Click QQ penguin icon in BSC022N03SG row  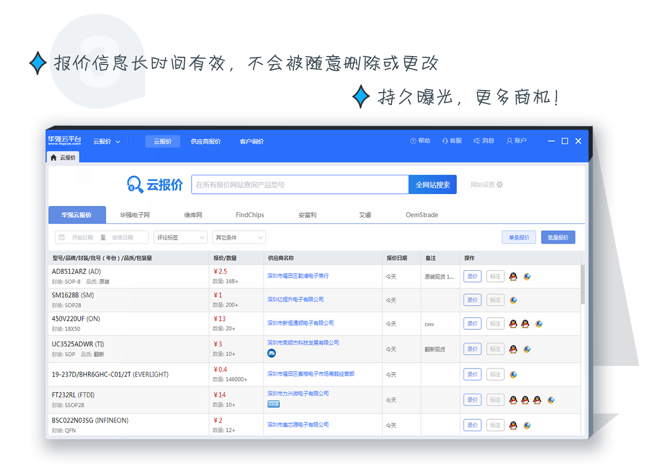pos(513,426)
